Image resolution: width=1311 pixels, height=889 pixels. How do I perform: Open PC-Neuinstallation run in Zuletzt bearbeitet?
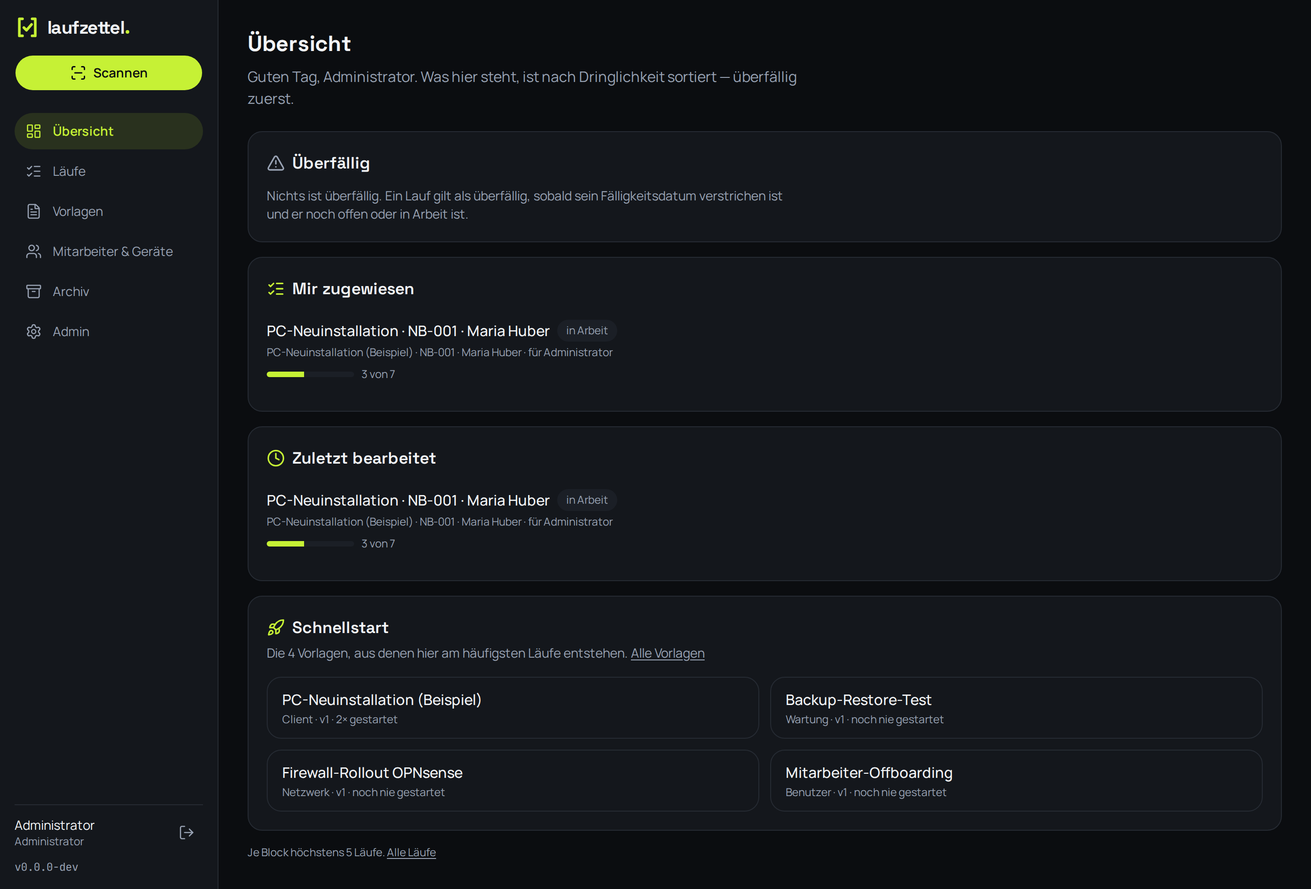click(x=408, y=500)
